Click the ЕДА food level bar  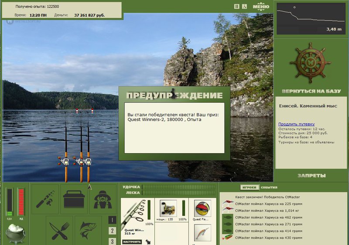(9, 201)
